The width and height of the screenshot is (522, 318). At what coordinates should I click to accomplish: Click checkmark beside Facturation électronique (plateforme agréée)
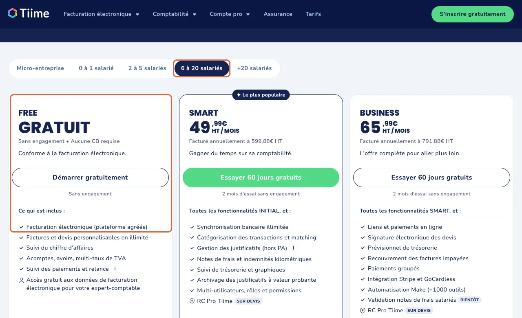(21, 227)
